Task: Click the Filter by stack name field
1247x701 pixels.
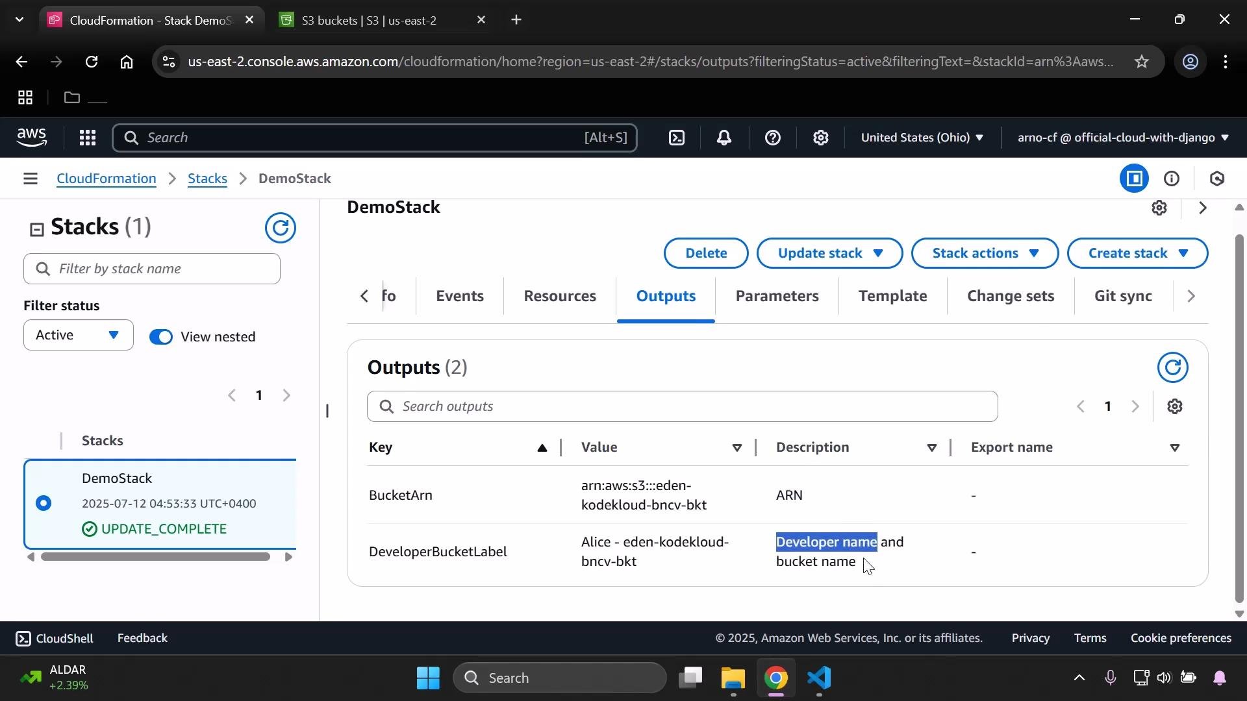Action: click(152, 269)
